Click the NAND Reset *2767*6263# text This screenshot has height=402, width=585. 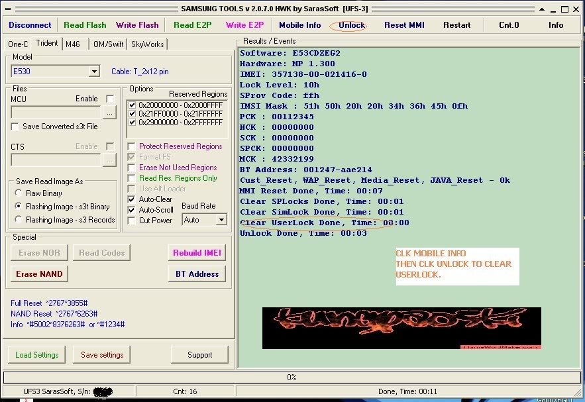[54, 314]
